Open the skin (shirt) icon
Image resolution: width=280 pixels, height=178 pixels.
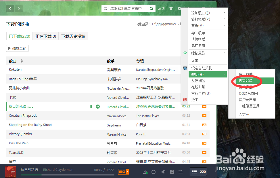(171, 8)
